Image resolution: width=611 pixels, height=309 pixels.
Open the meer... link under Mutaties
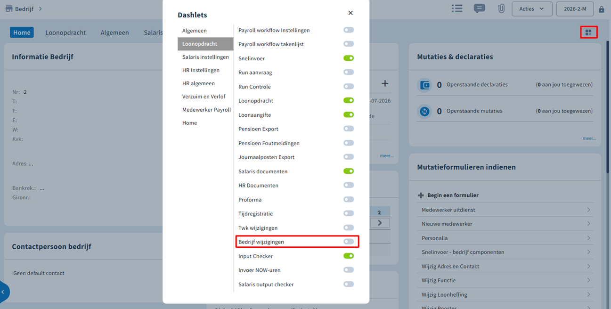pyautogui.click(x=589, y=138)
